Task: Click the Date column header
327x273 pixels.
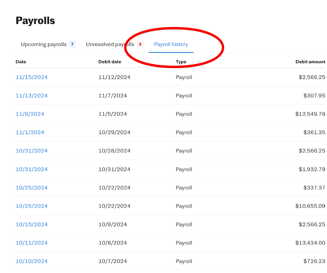Action: click(x=21, y=62)
